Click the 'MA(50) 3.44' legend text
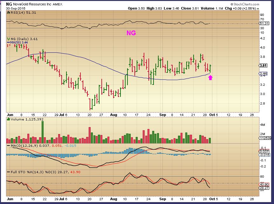274x204 pixels. click(19, 43)
